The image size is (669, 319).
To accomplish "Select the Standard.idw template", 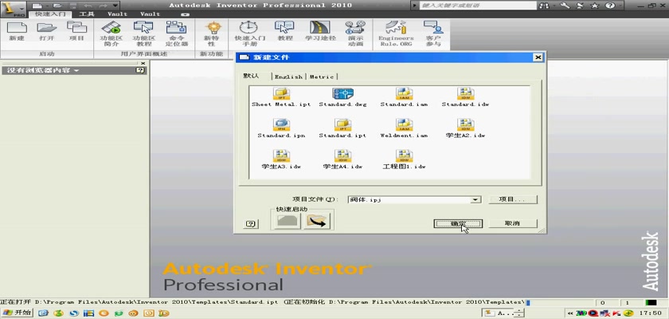I will [x=465, y=97].
